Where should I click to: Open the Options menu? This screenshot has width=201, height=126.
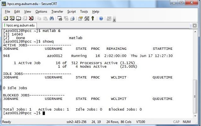(41, 11)
